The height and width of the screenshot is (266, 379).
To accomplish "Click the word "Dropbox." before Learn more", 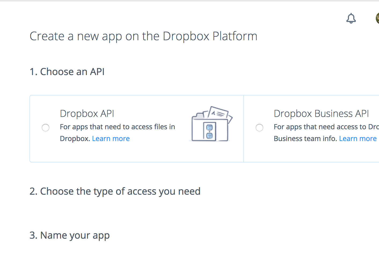I will coord(75,139).
